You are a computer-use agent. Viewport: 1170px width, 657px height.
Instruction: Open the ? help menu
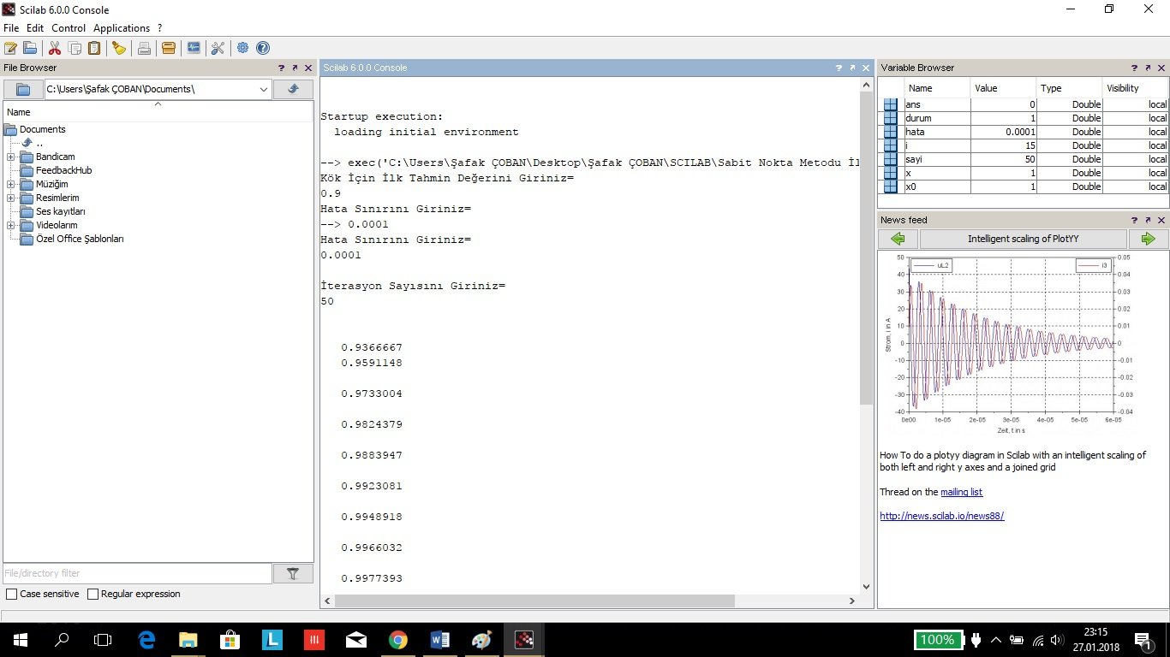pyautogui.click(x=159, y=28)
